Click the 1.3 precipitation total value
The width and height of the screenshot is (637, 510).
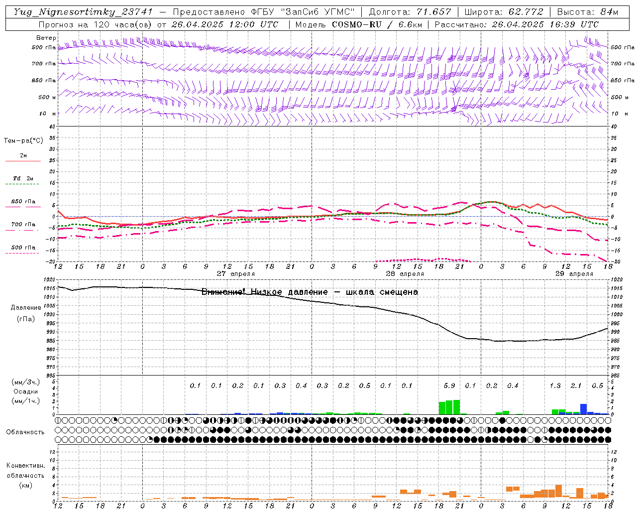(555, 386)
